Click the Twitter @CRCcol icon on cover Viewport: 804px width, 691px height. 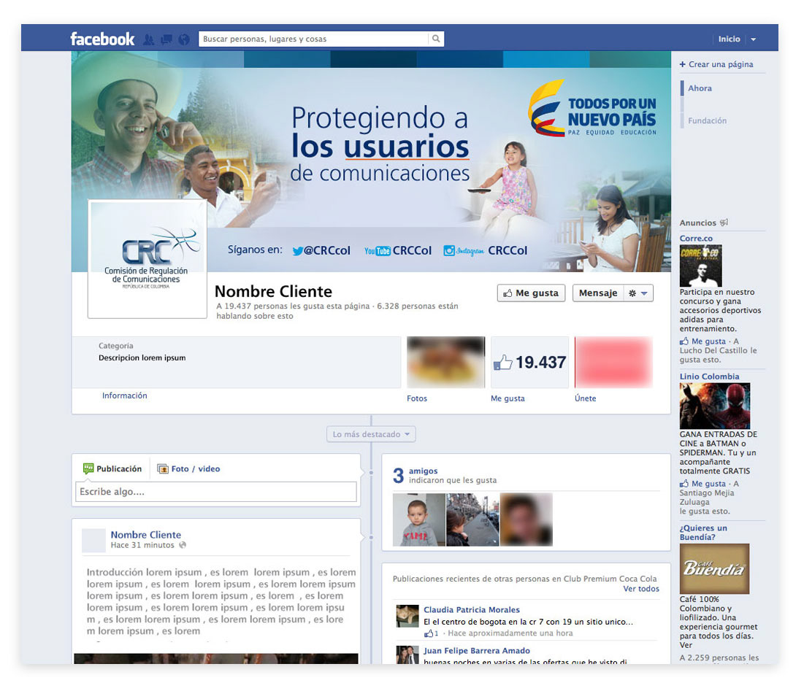(297, 251)
